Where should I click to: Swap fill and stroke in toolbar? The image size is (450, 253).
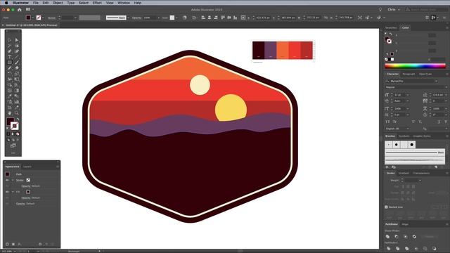[x=18, y=119]
